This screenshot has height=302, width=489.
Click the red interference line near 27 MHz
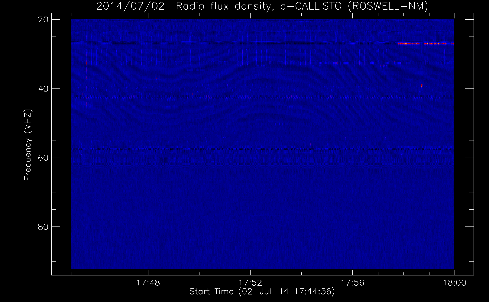coord(426,44)
